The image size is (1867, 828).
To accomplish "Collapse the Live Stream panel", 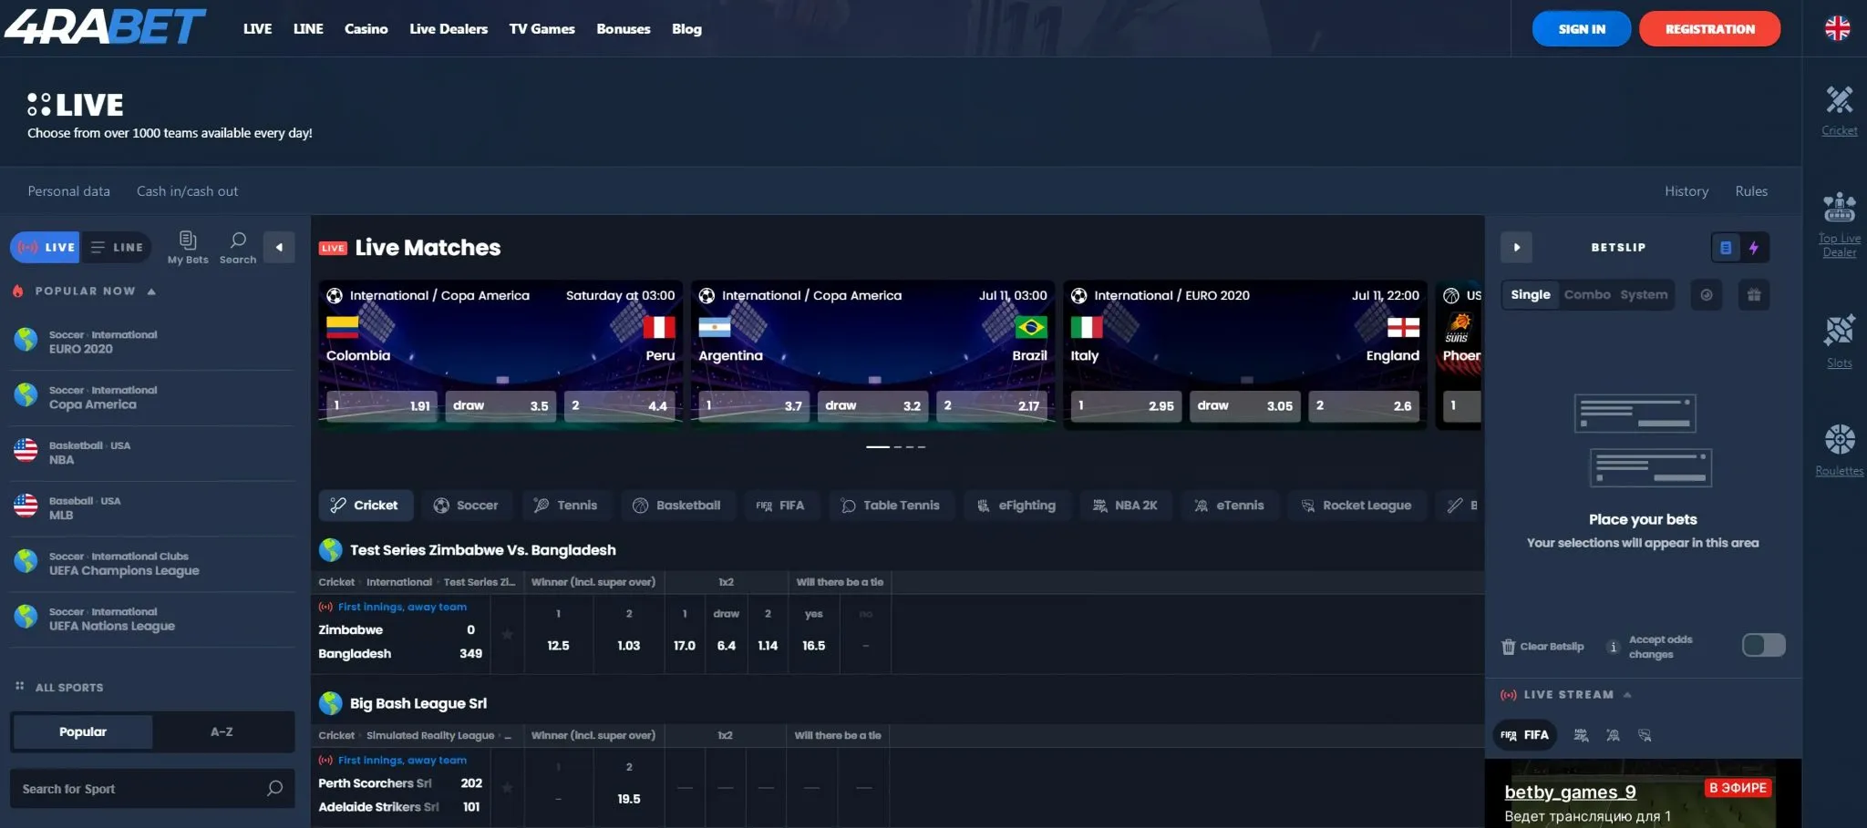I will [1626, 694].
